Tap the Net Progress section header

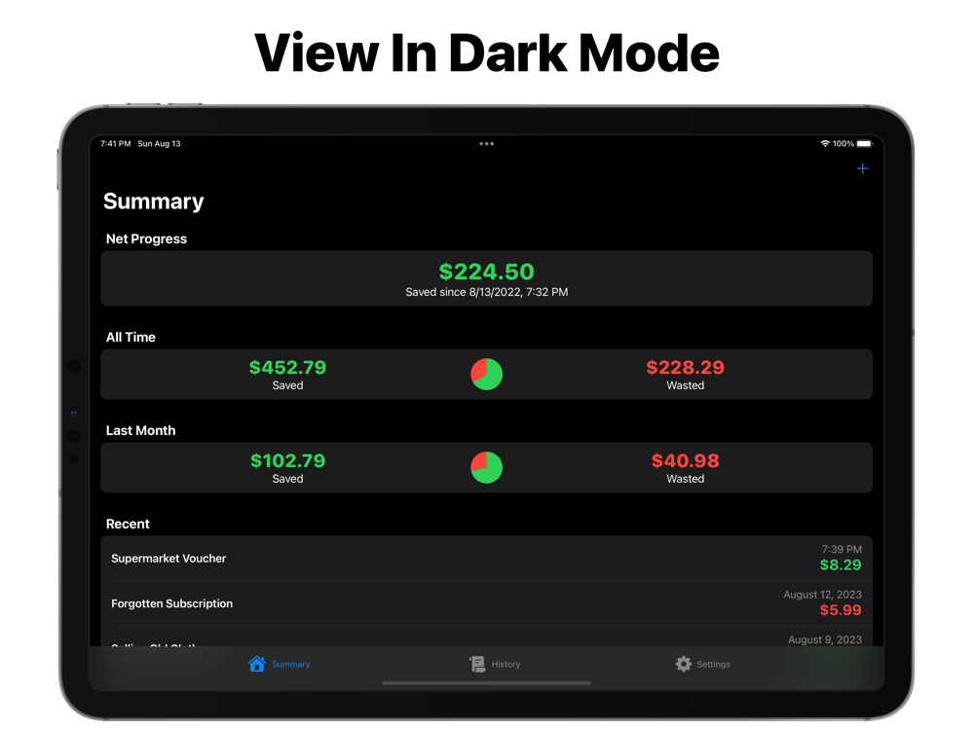147,239
